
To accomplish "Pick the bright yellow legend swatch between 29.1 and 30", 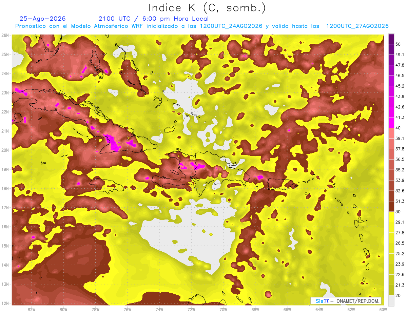I will click(391, 217).
